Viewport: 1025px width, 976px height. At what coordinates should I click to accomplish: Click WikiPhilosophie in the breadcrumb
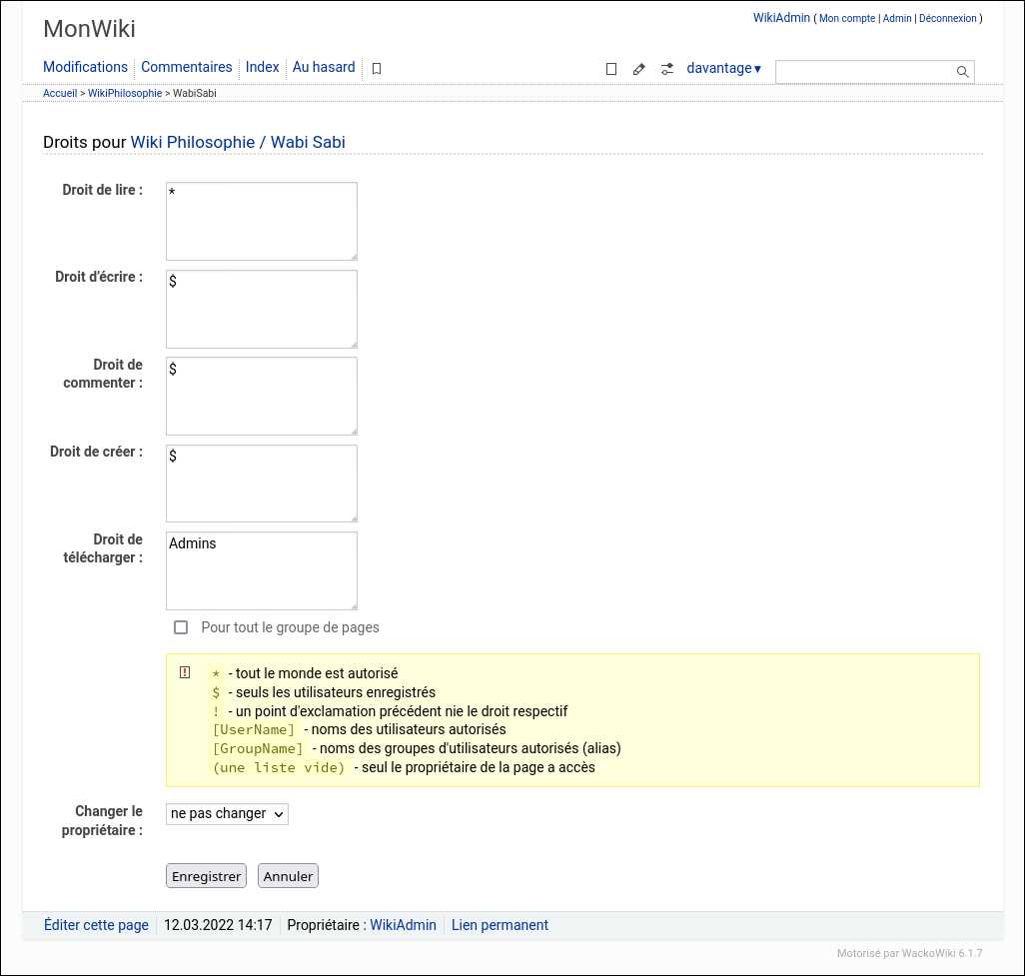click(125, 93)
